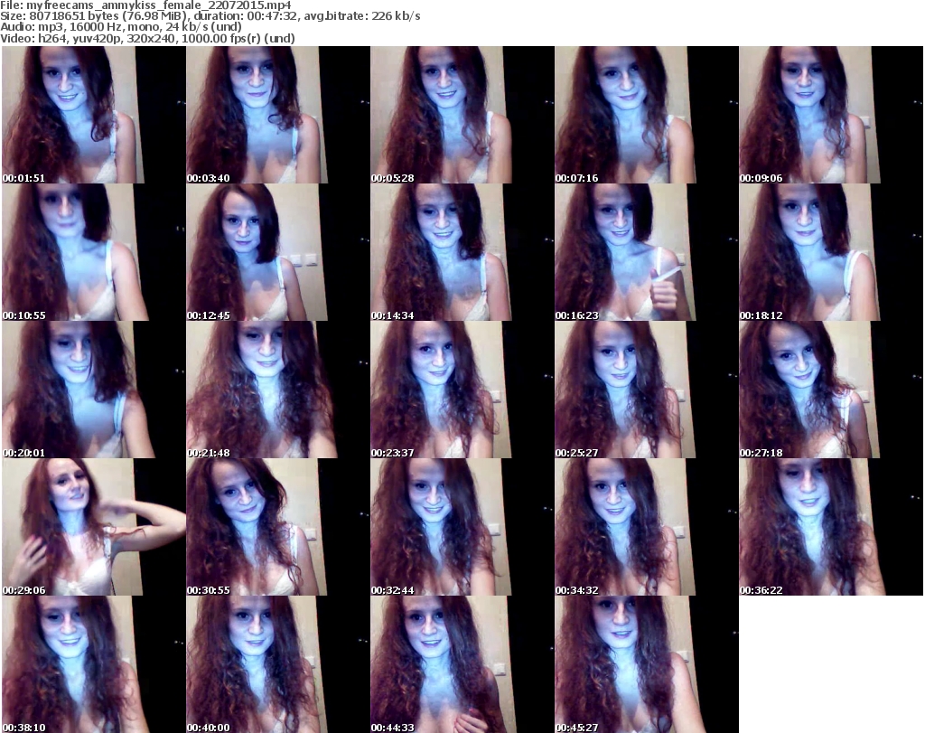Select the frame at 00:10:55
This screenshot has height=733, width=925.
94,252
